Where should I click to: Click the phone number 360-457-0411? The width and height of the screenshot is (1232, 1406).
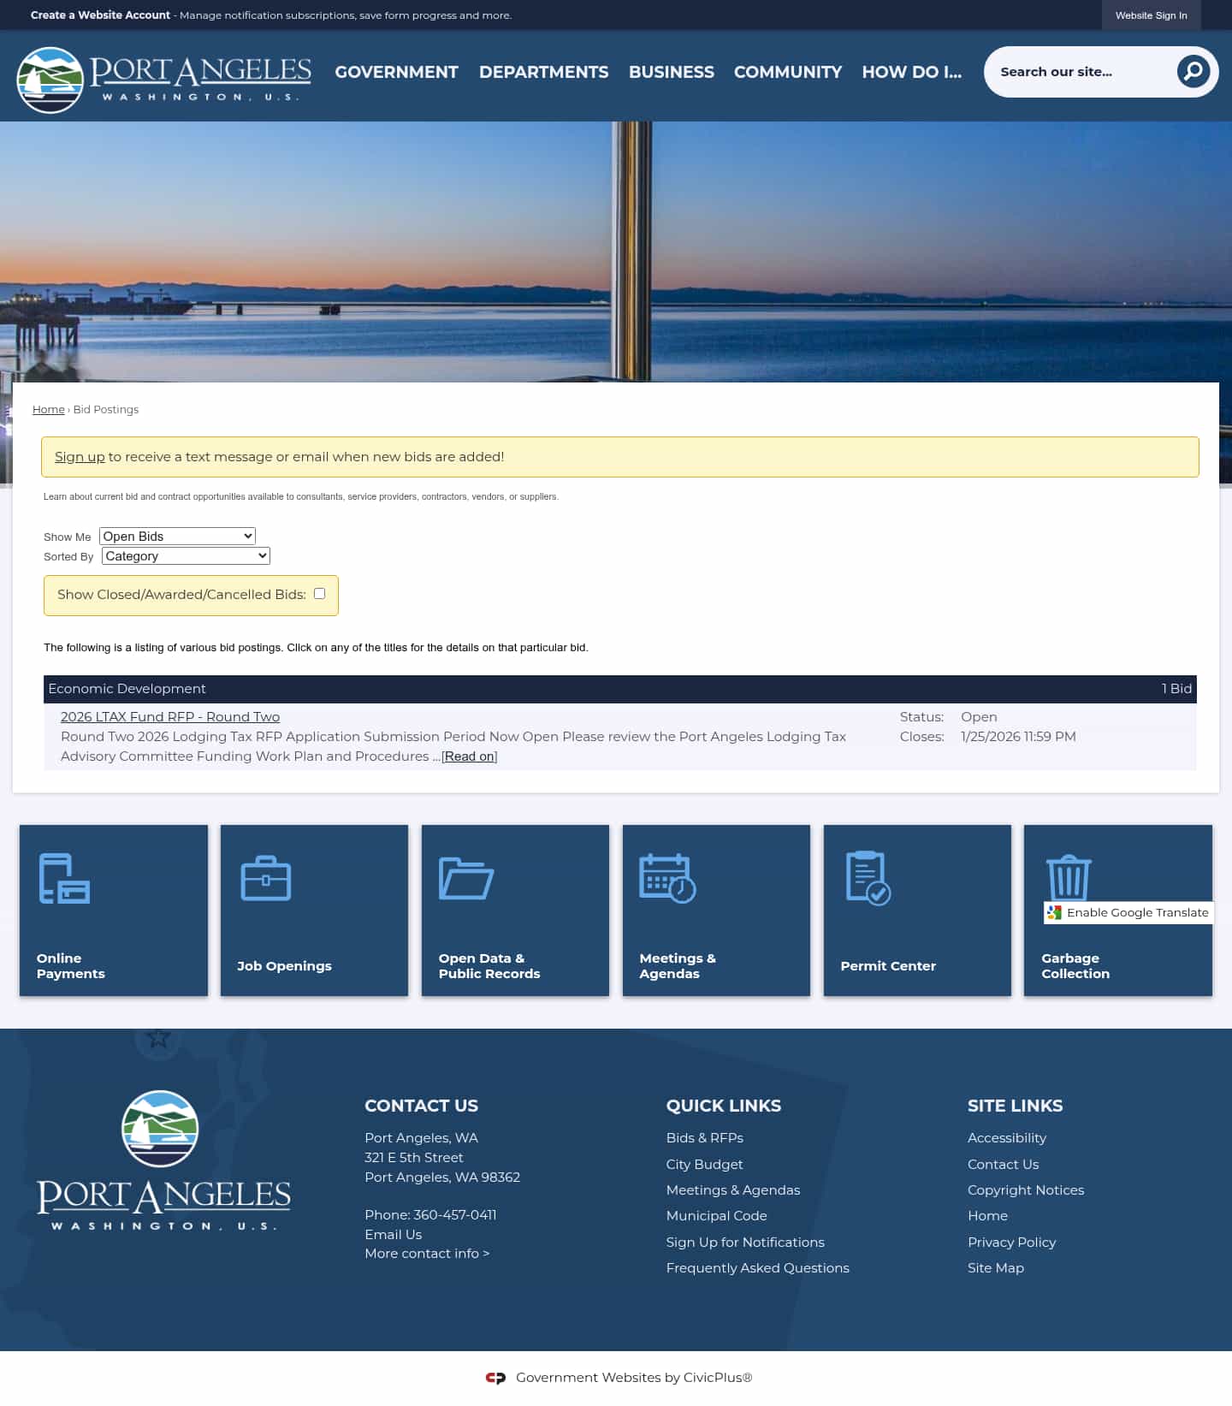[454, 1215]
